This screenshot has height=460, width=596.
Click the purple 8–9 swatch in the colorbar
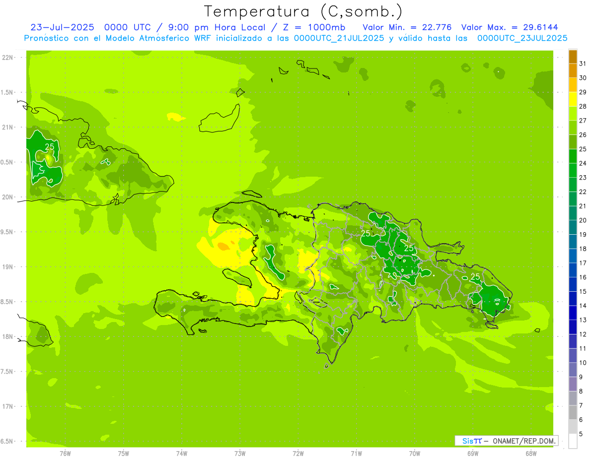[573, 384]
